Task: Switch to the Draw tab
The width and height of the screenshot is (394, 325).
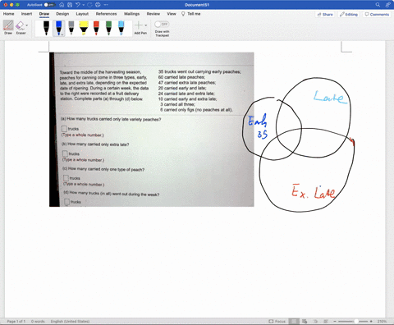Action: coord(44,14)
